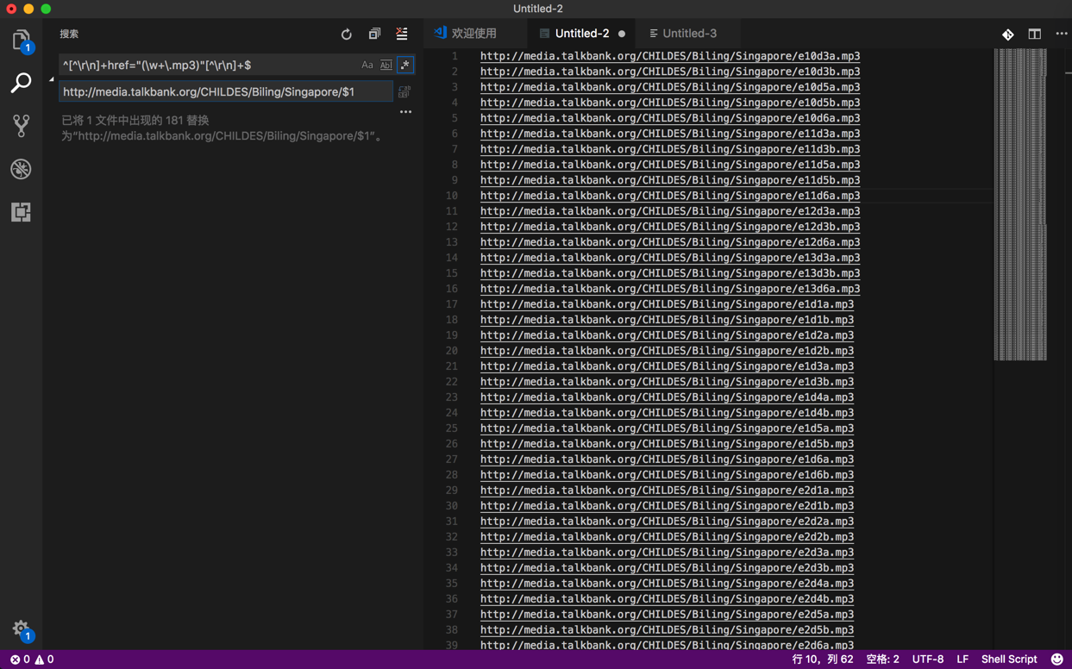Click line number 20 in gutter
Viewport: 1072px width, 669px height.
452,351
